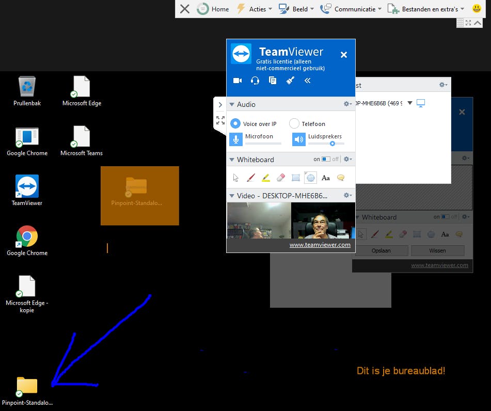Select the whiteboard red pen tool
491x411 pixels.
(x=251, y=178)
